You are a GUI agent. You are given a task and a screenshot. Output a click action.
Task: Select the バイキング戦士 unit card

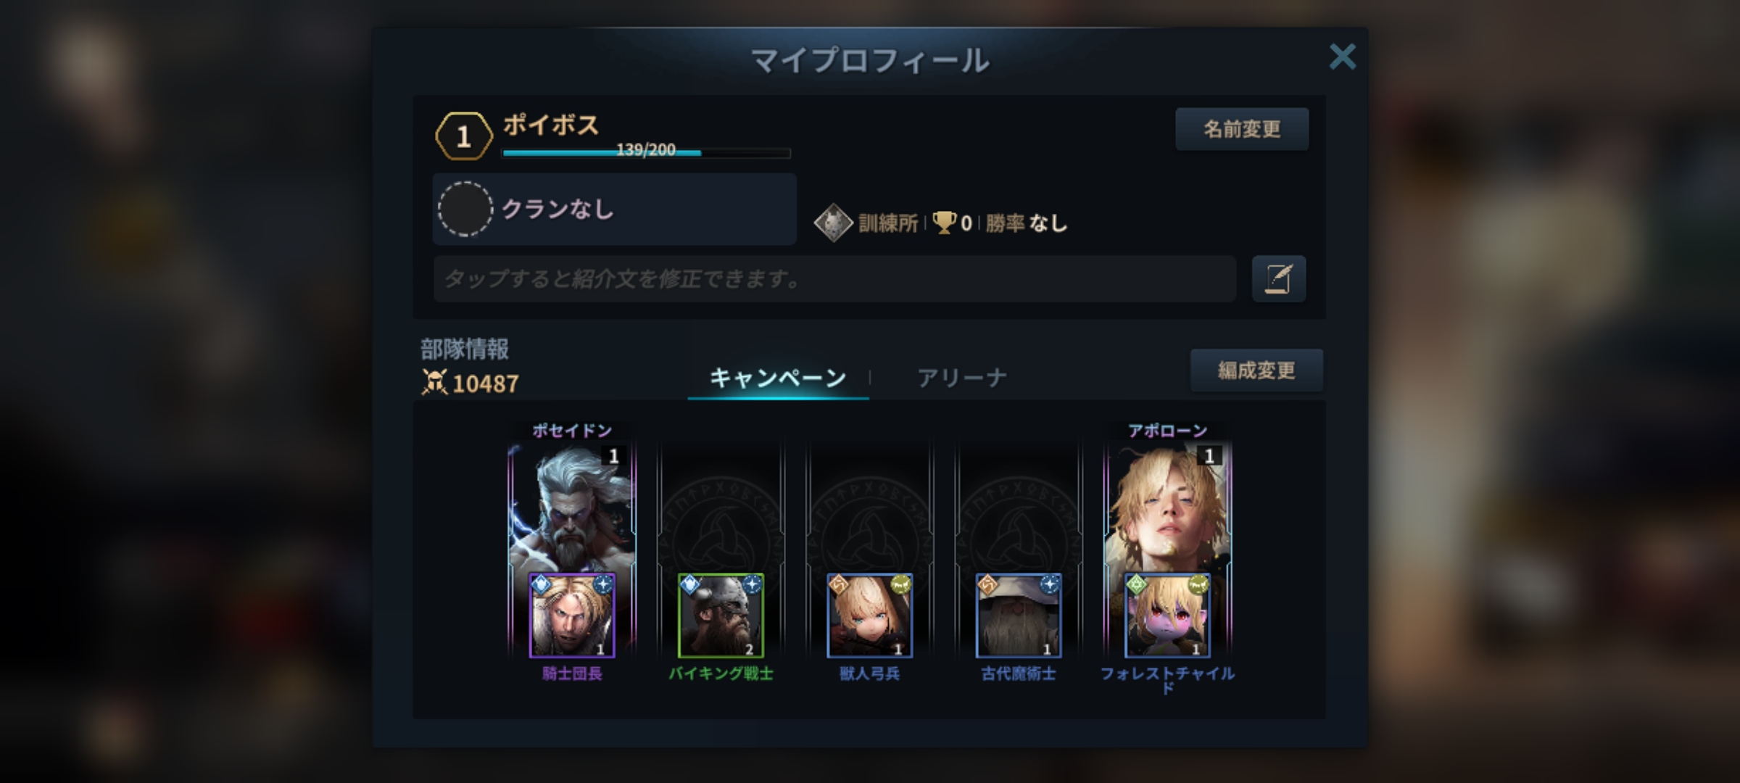721,616
